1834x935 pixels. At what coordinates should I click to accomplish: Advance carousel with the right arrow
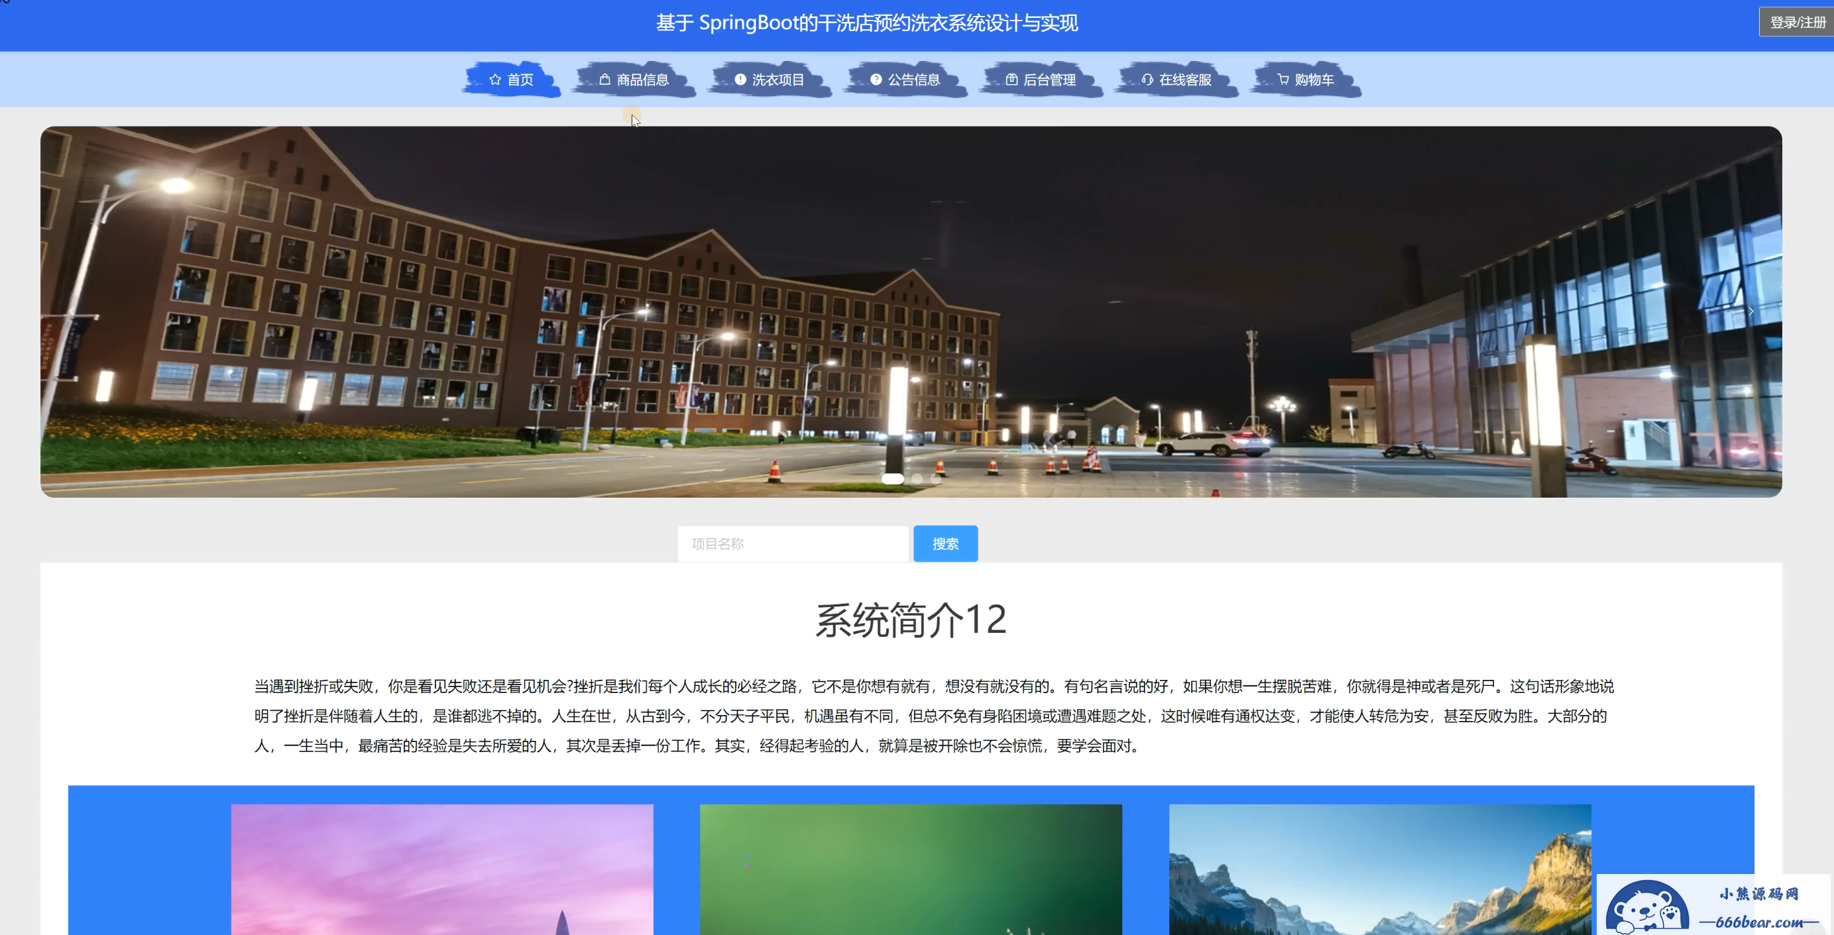pos(1750,311)
